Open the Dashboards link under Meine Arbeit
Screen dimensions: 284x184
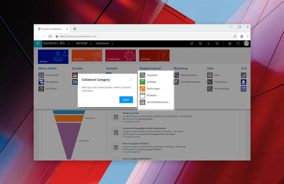(x=52, y=75)
